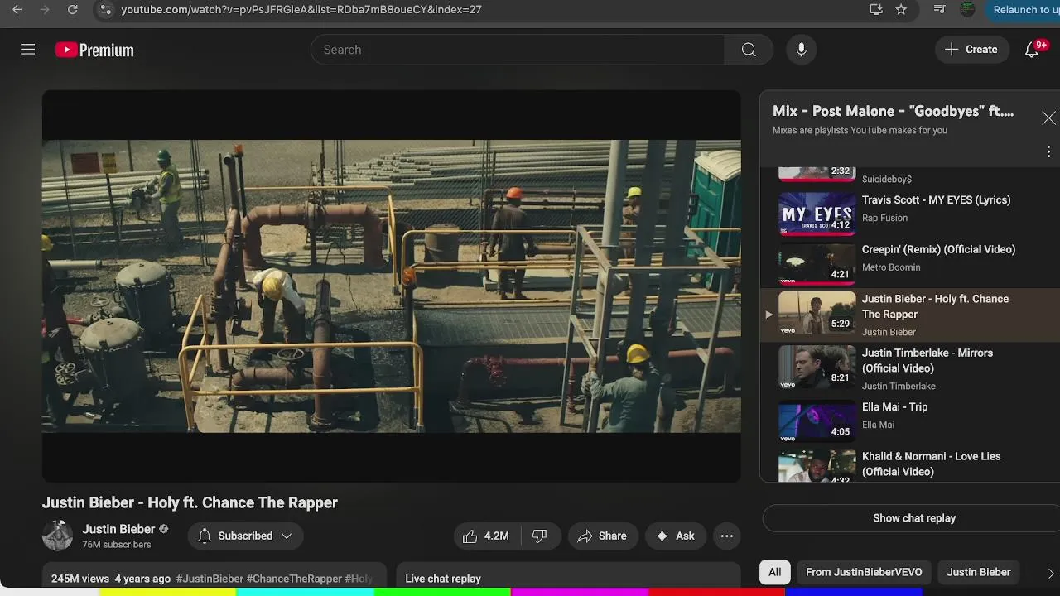Viewport: 1060px width, 596px height.
Task: Start voice search with microphone icon
Action: (801, 50)
